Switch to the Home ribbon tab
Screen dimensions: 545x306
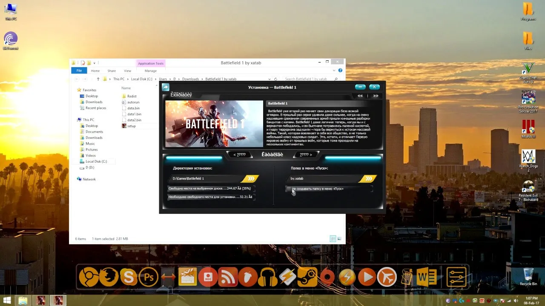tap(95, 71)
